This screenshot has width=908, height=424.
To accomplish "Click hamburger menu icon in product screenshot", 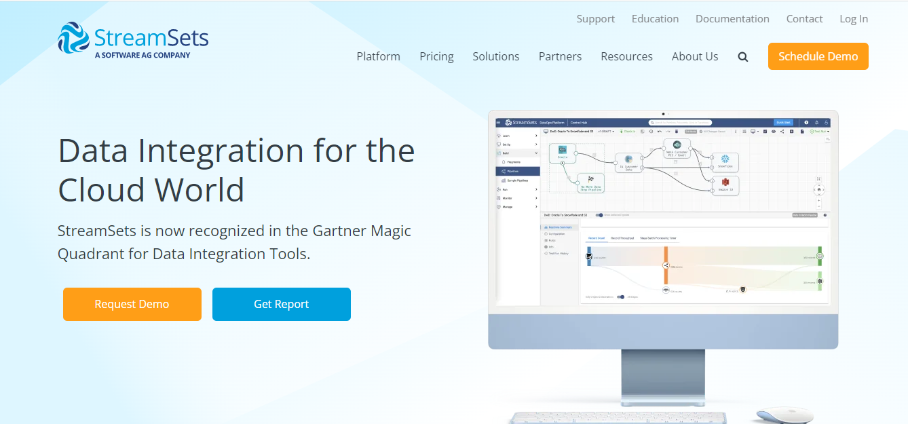I will 499,122.
